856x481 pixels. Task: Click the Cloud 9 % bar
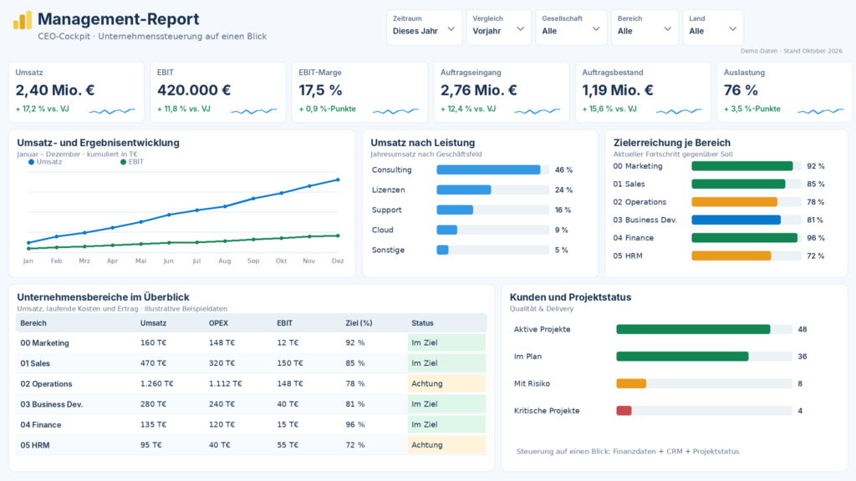coord(447,230)
